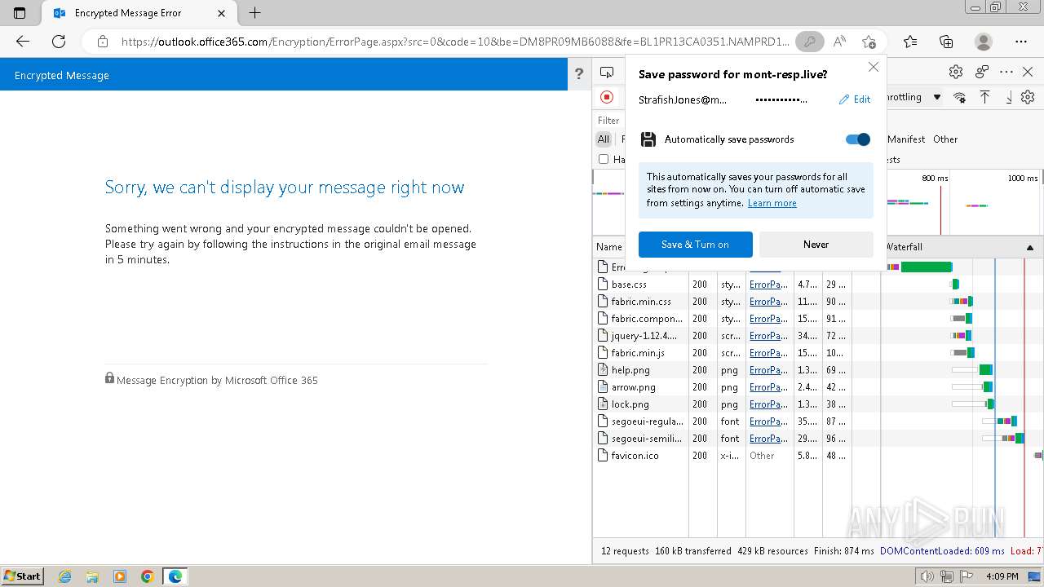1044x587 pixels.
Task: Open the Favorites list
Action: point(910,42)
